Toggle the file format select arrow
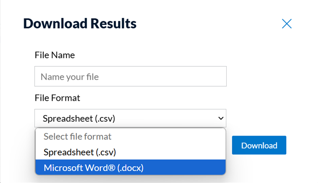 coord(220,118)
